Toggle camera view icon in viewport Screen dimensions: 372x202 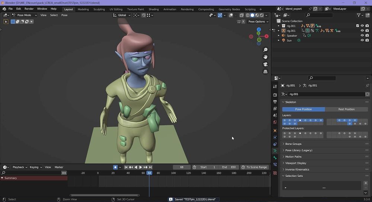point(265,64)
